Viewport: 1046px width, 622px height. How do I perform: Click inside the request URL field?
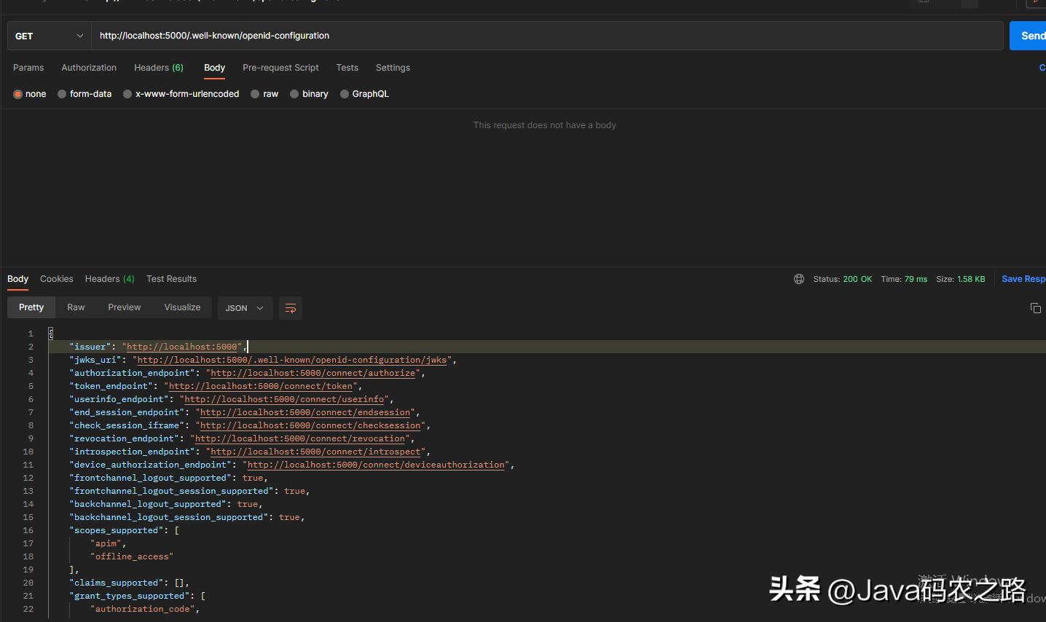[x=546, y=36]
